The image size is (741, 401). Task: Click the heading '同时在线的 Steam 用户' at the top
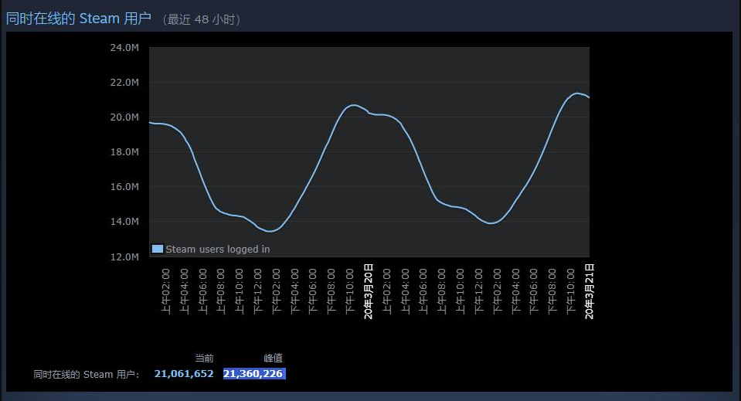coord(79,19)
